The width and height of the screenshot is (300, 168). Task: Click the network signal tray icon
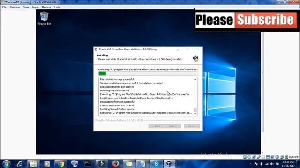pyautogui.click(x=267, y=164)
